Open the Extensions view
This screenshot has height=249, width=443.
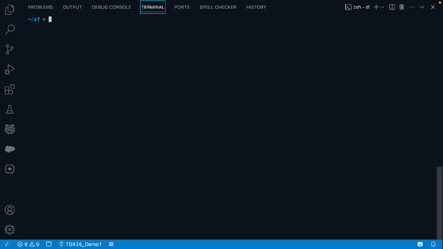tap(10, 89)
